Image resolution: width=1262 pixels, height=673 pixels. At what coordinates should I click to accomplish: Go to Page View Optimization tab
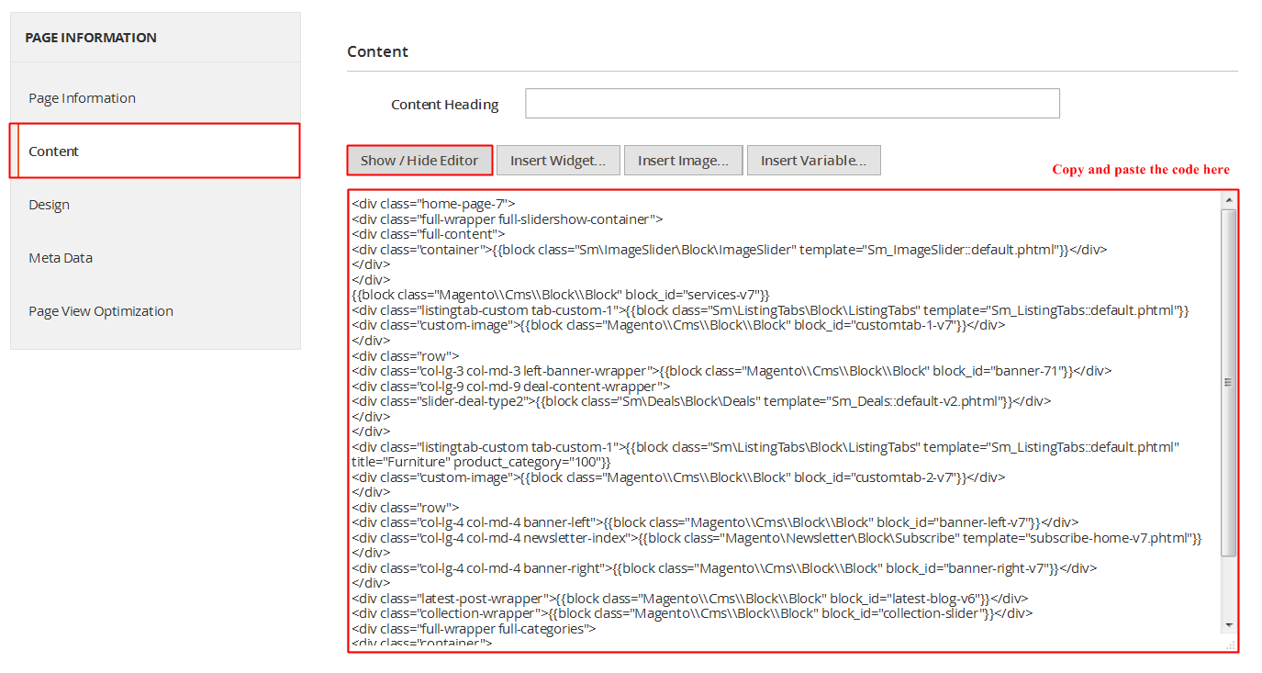coord(101,311)
